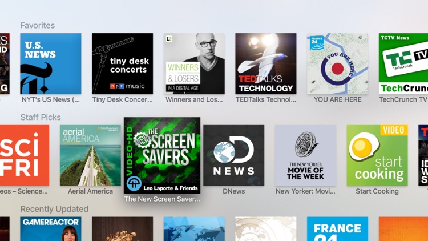Select the orange tile in Recently Updated

click(403, 229)
